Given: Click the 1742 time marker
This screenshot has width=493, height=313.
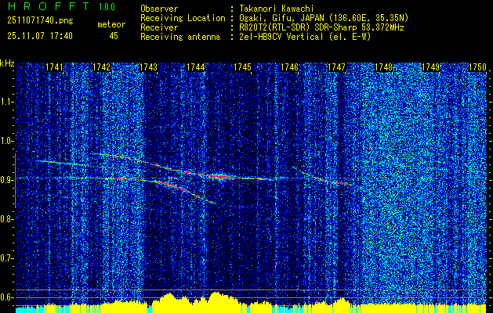Looking at the screenshot, I should [x=102, y=67].
